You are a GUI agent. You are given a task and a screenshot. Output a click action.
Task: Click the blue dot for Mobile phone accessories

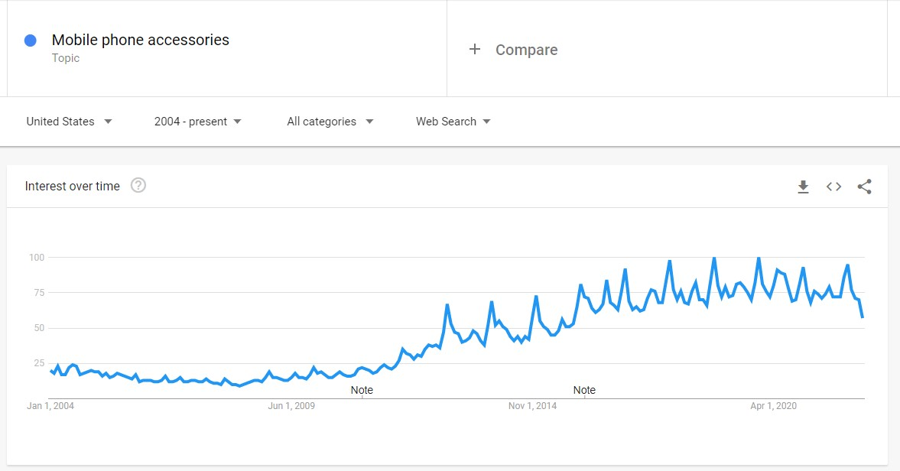pyautogui.click(x=31, y=41)
